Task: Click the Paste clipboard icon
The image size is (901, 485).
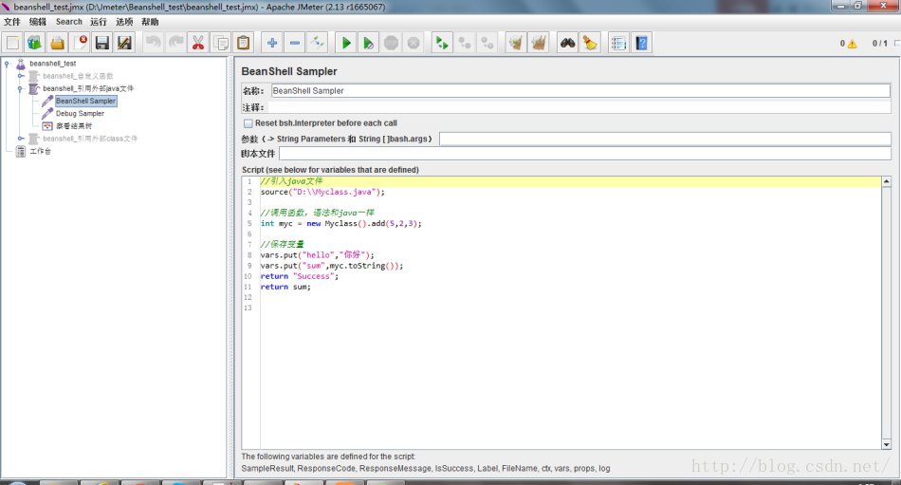Action: [244, 43]
